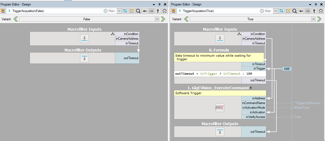
Task: Click the back arrow in the TriggerAcquisition(True) editor
Action: click(301, 11)
